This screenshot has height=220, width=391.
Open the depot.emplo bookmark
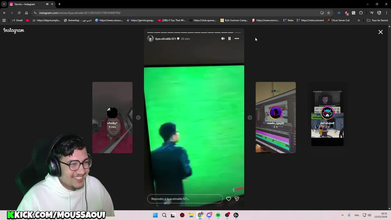[46, 20]
